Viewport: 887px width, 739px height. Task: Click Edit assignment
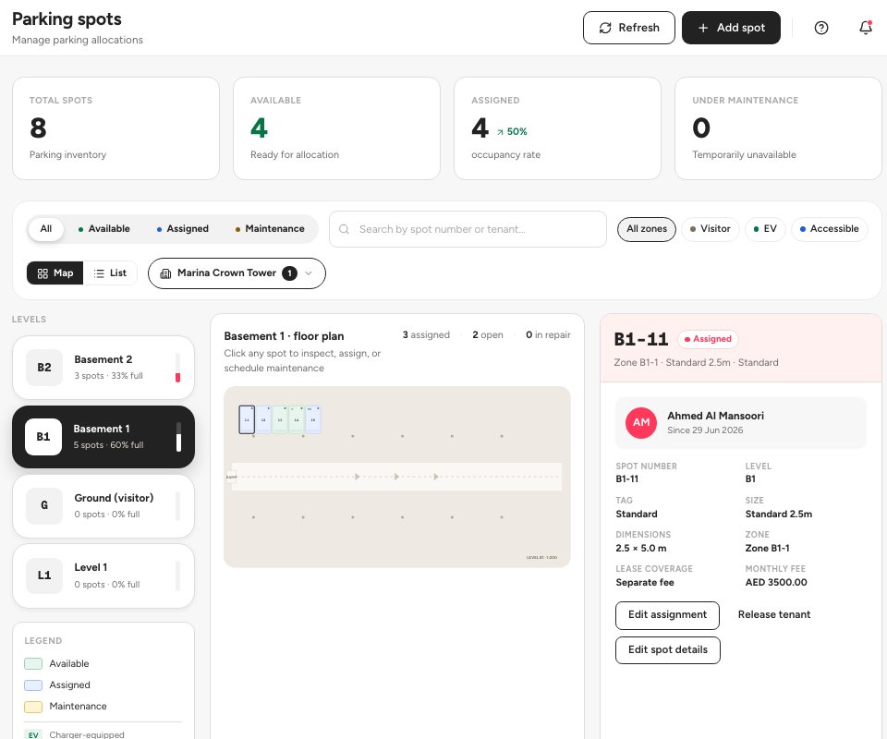[667, 615]
